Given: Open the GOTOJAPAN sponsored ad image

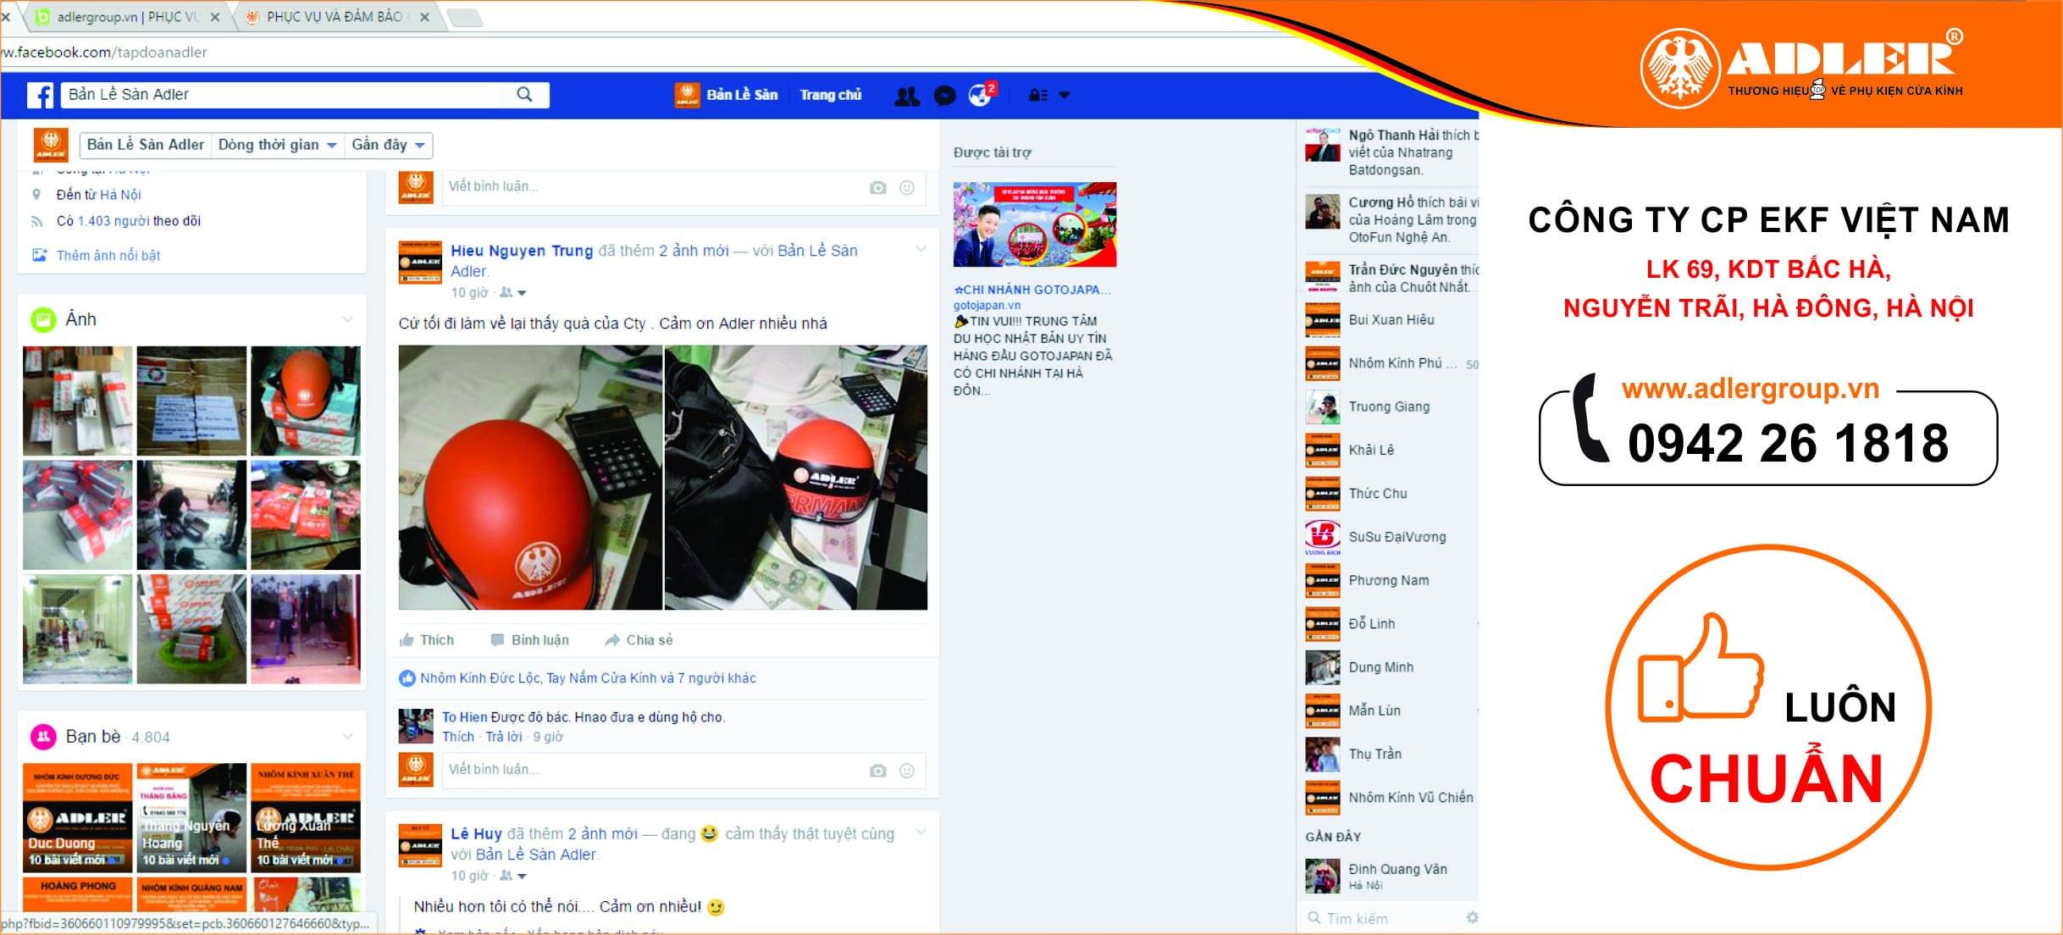Looking at the screenshot, I should [x=1034, y=224].
